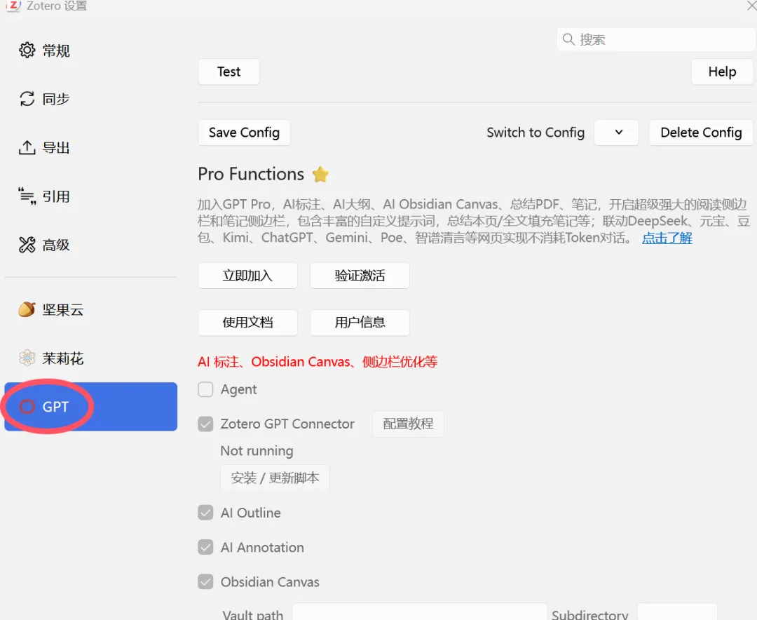Viewport: 757px width, 620px height.
Task: Select the GPT settings pane
Action: click(90, 406)
